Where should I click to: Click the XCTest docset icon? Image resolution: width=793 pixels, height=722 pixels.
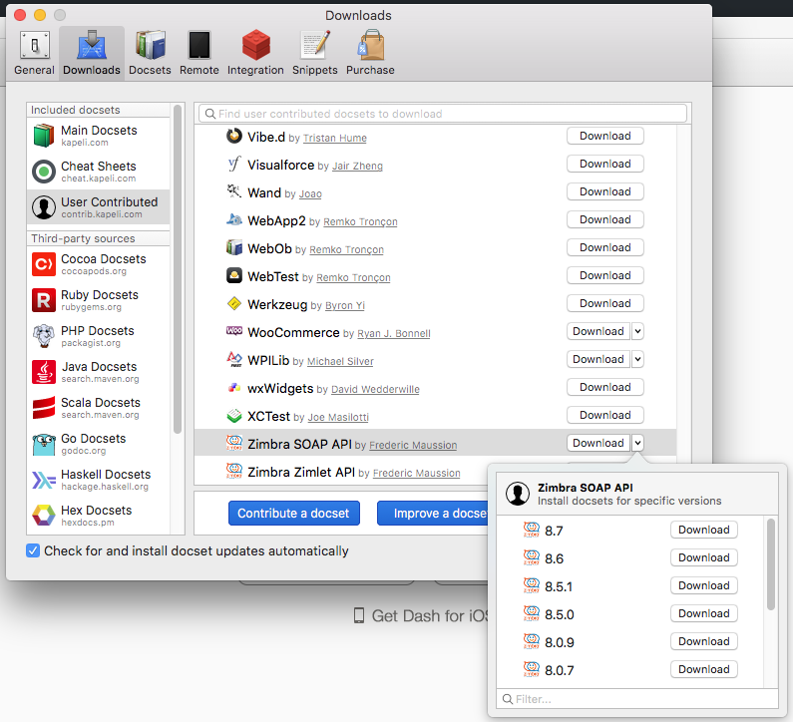coord(233,415)
